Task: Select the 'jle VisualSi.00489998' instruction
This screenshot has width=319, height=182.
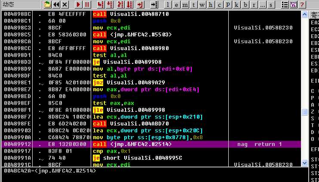Action: [129, 110]
